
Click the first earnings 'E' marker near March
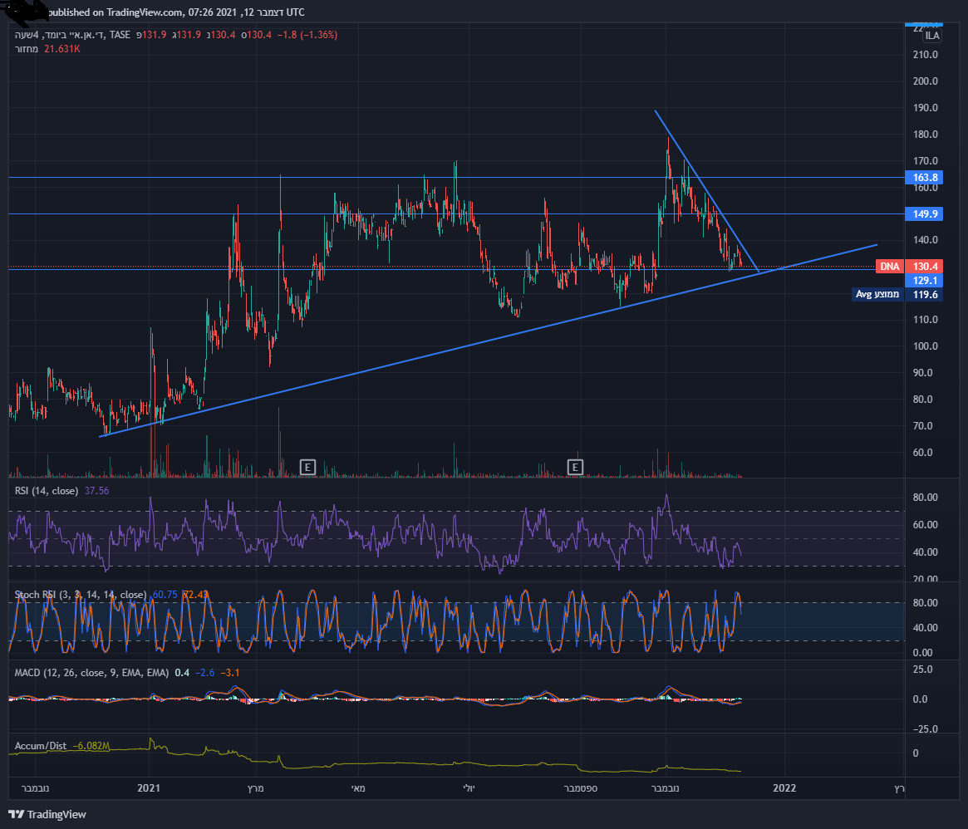click(x=307, y=467)
